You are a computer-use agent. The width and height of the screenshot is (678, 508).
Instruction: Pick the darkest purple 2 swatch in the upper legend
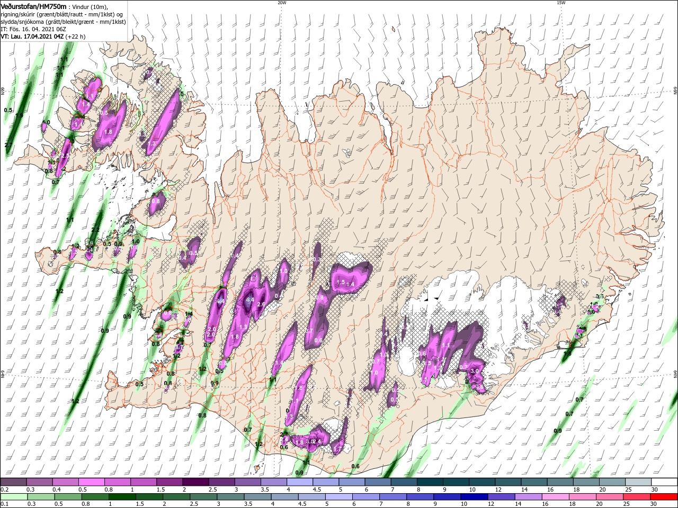[195, 482]
